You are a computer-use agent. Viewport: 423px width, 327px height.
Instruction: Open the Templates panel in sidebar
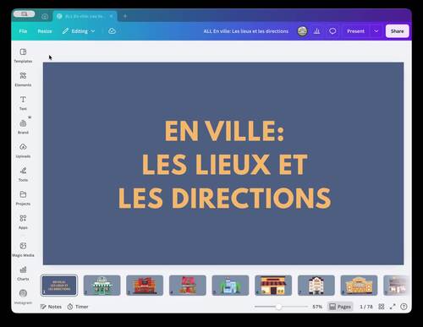pos(23,56)
